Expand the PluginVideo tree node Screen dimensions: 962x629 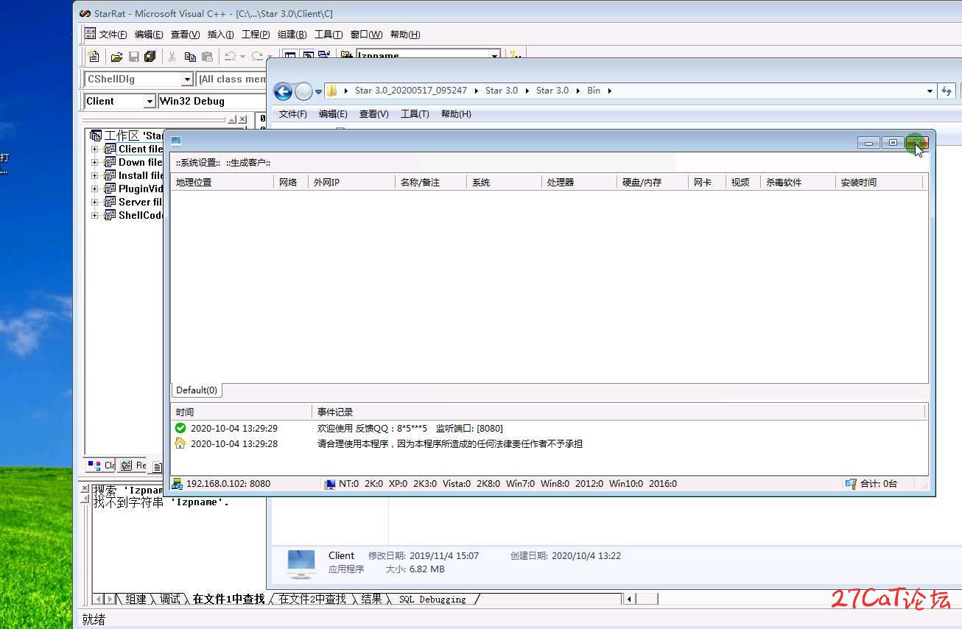coord(94,189)
